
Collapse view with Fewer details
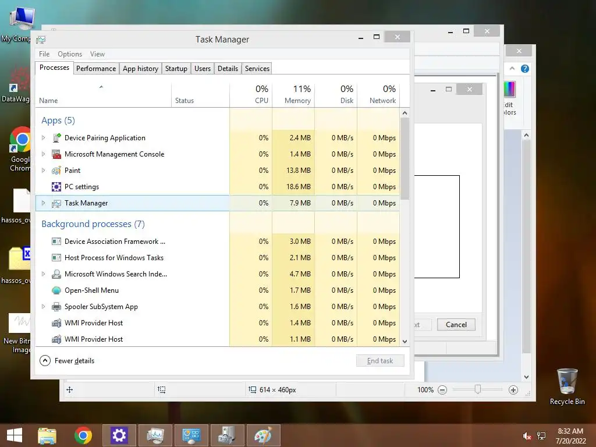tap(67, 361)
